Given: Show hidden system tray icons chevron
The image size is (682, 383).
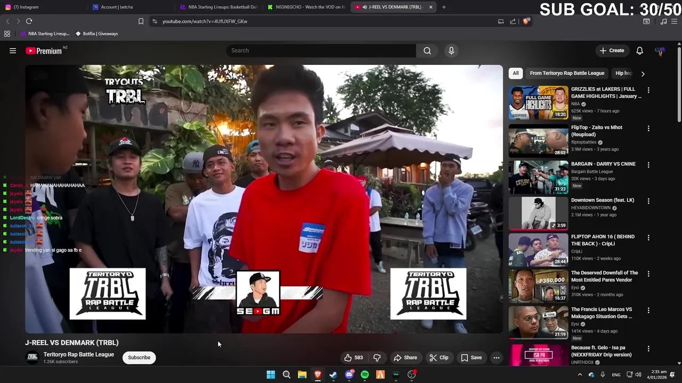Looking at the screenshot, I should click(x=580, y=374).
